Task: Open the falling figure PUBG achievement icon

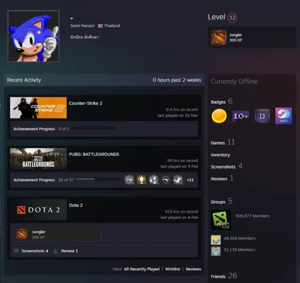Action: [x=178, y=180]
